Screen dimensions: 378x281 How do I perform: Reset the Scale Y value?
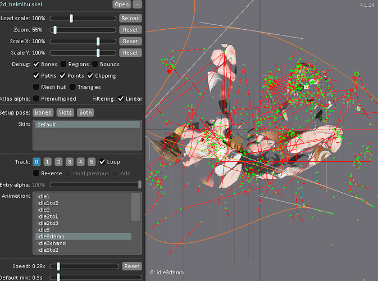130,53
